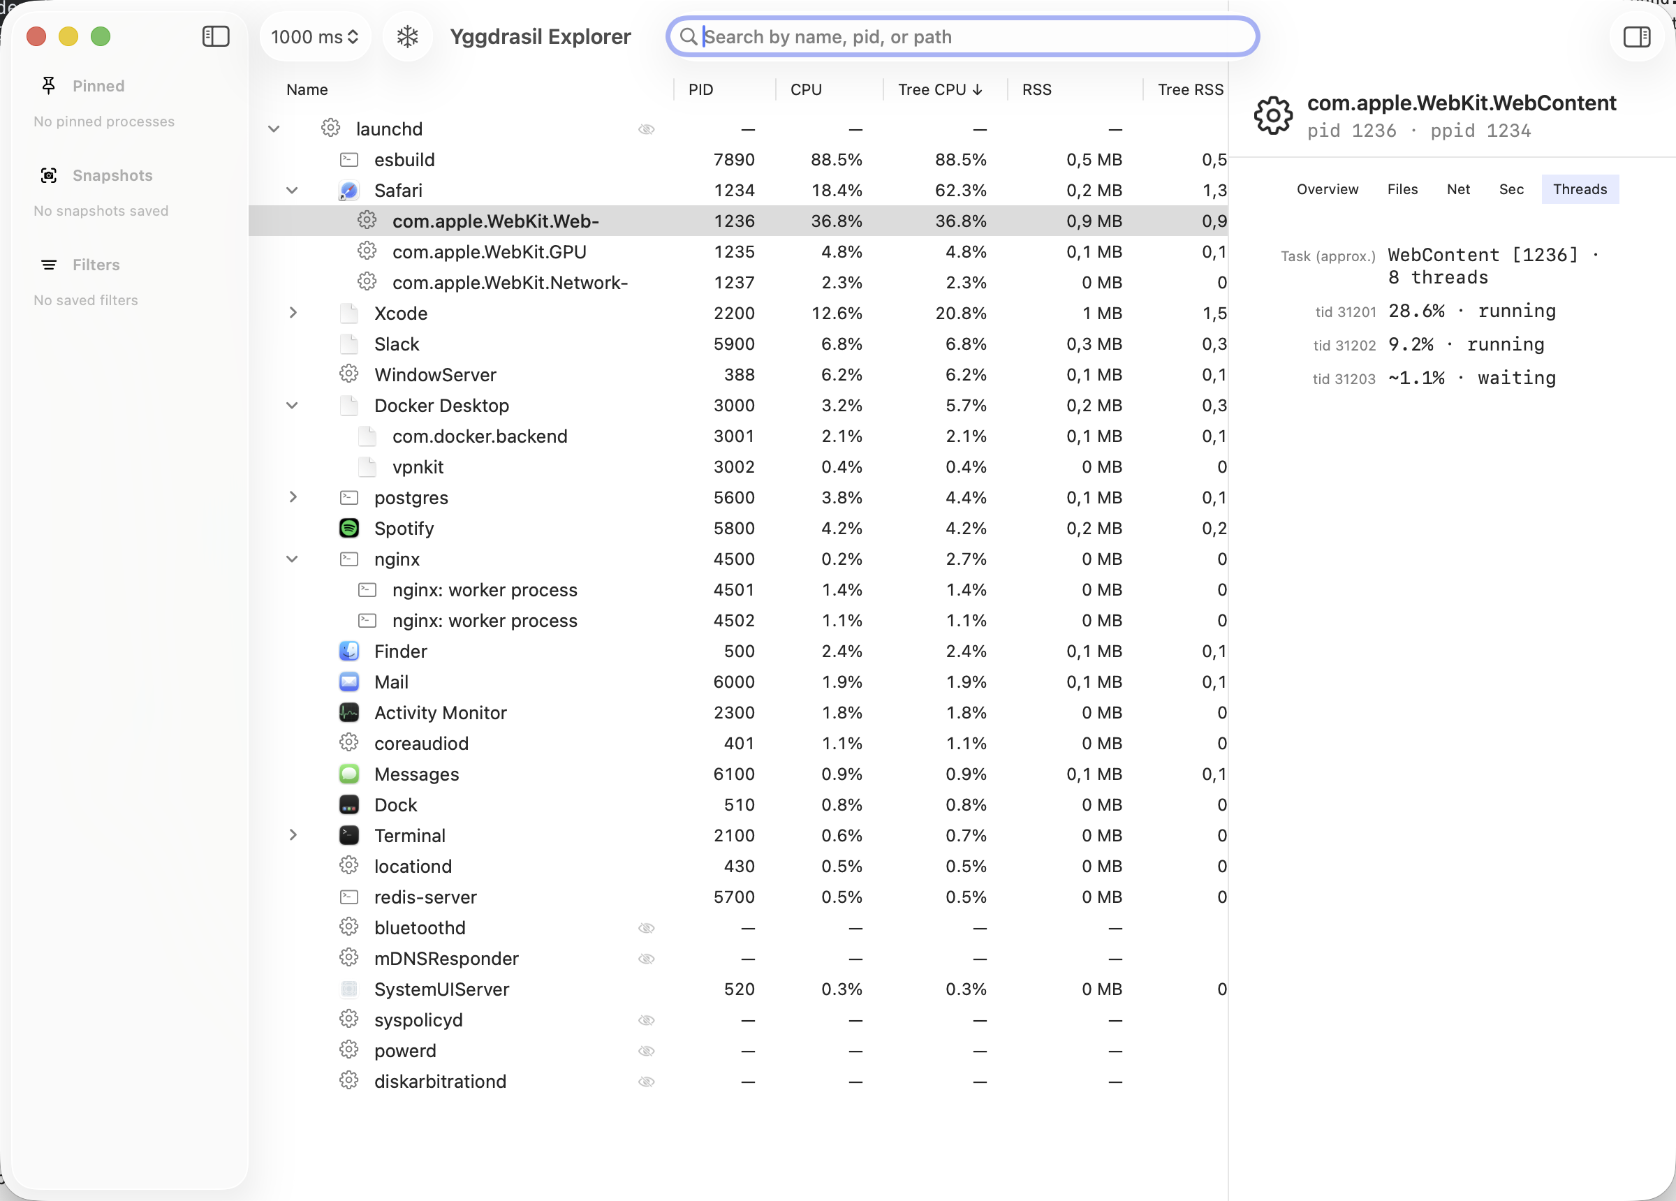1676x1201 pixels.
Task: Click the SystemUIServer icon
Action: click(x=348, y=989)
